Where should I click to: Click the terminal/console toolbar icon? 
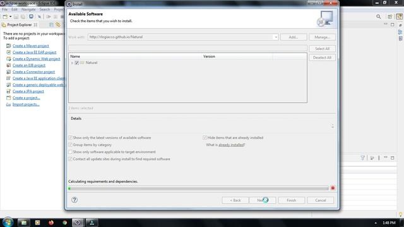(x=31, y=17)
